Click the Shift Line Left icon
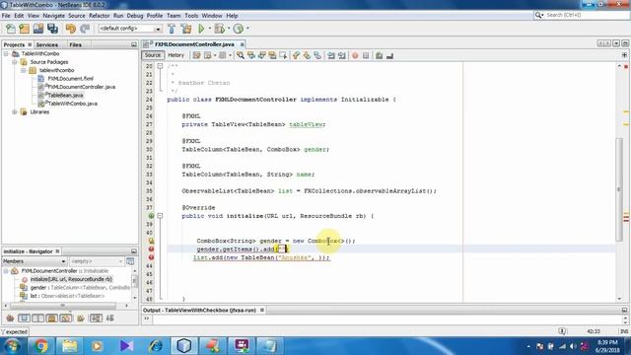631x355 pixels. tap(331, 55)
